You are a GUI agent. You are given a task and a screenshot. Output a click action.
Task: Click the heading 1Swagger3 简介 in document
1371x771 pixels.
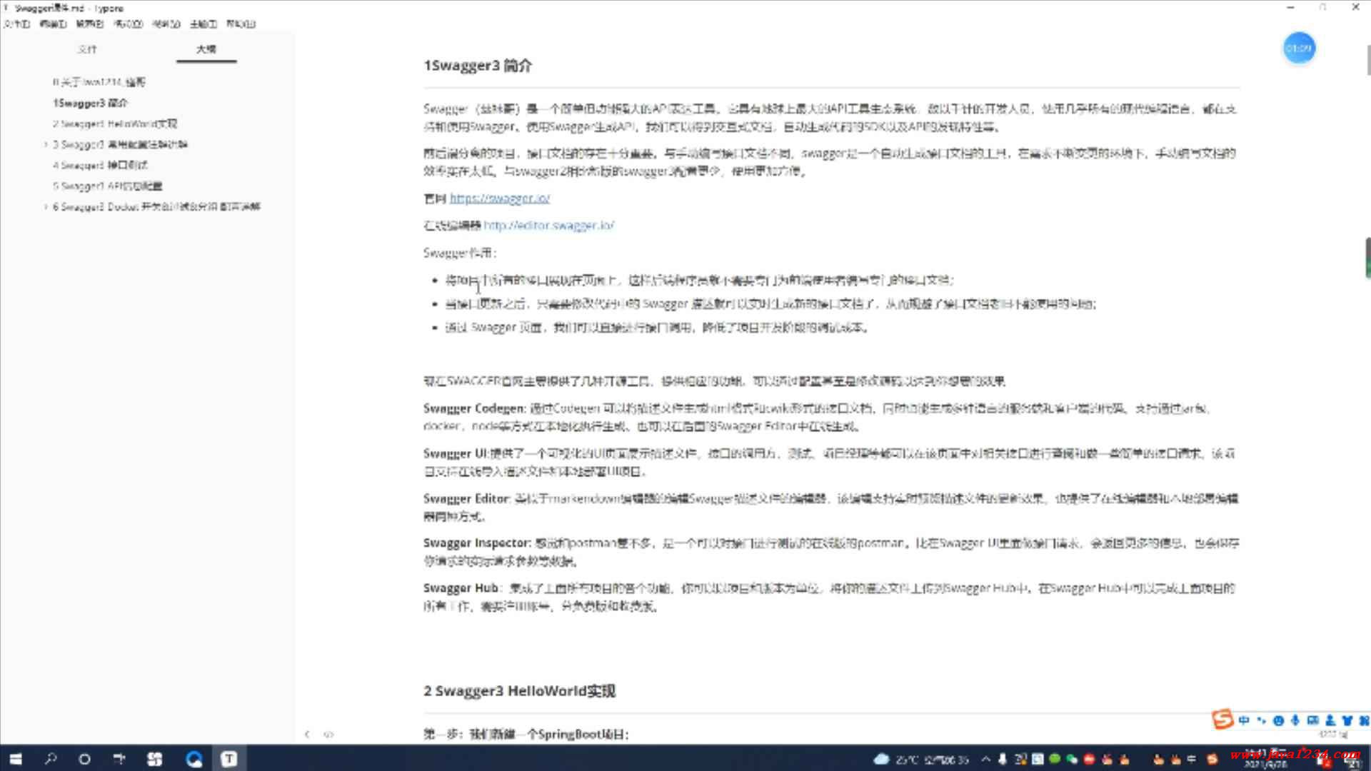478,66
